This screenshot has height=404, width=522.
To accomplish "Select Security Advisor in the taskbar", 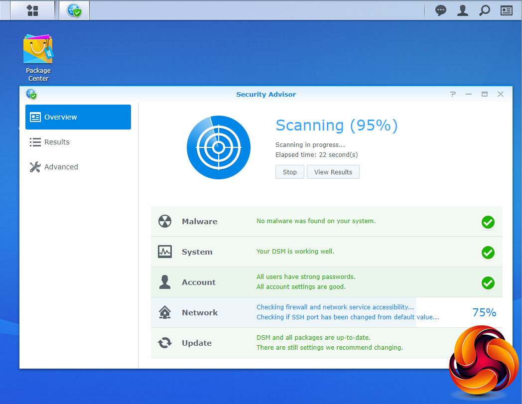I will point(74,10).
